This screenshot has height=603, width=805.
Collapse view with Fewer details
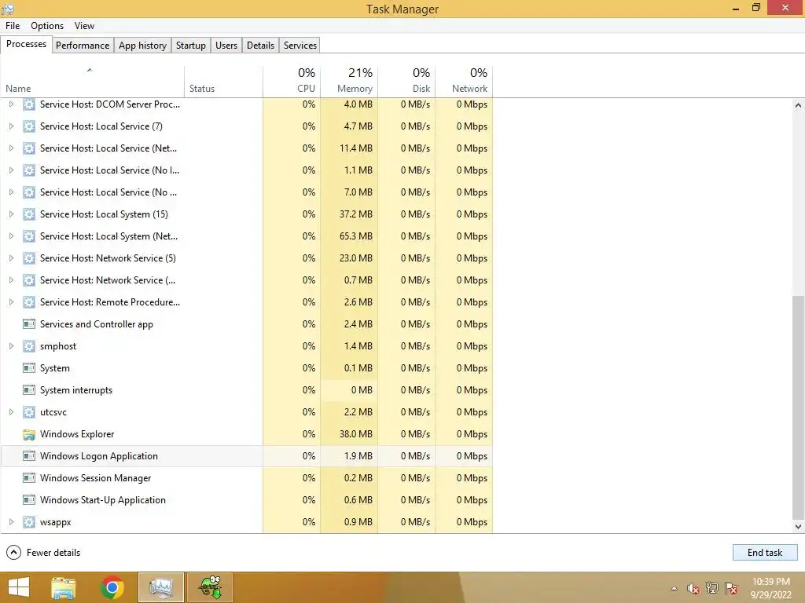point(44,553)
